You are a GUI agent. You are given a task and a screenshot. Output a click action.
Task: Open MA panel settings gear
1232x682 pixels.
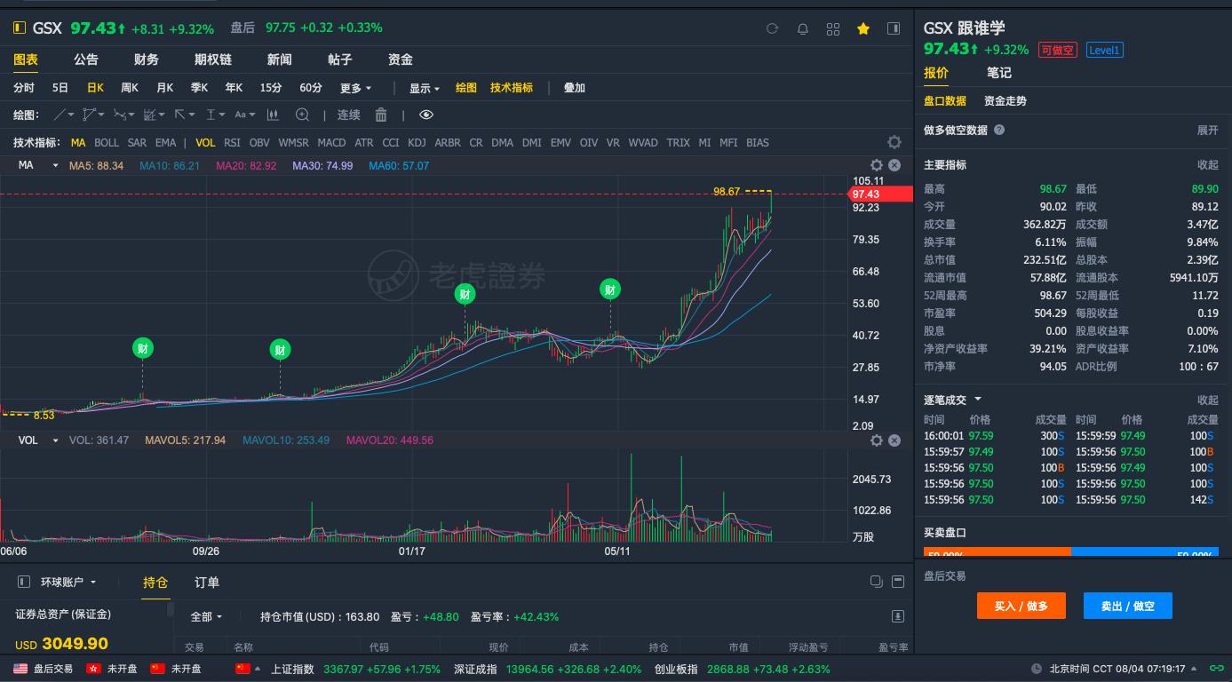877,165
